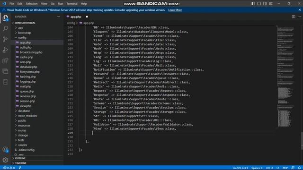
Task: Open Customize Layout icon
Action: [x=271, y=3]
